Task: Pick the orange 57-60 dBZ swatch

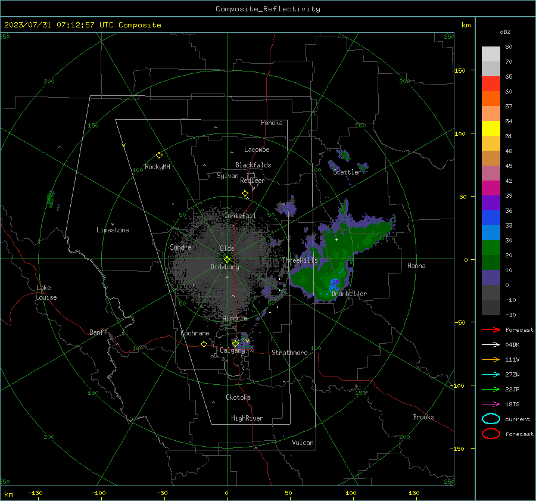Action: tap(491, 99)
